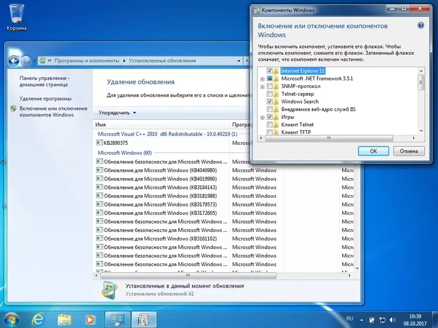
Task: Enable Внедряемое веб-ядро служб IIS checkbox
Action: click(269, 109)
